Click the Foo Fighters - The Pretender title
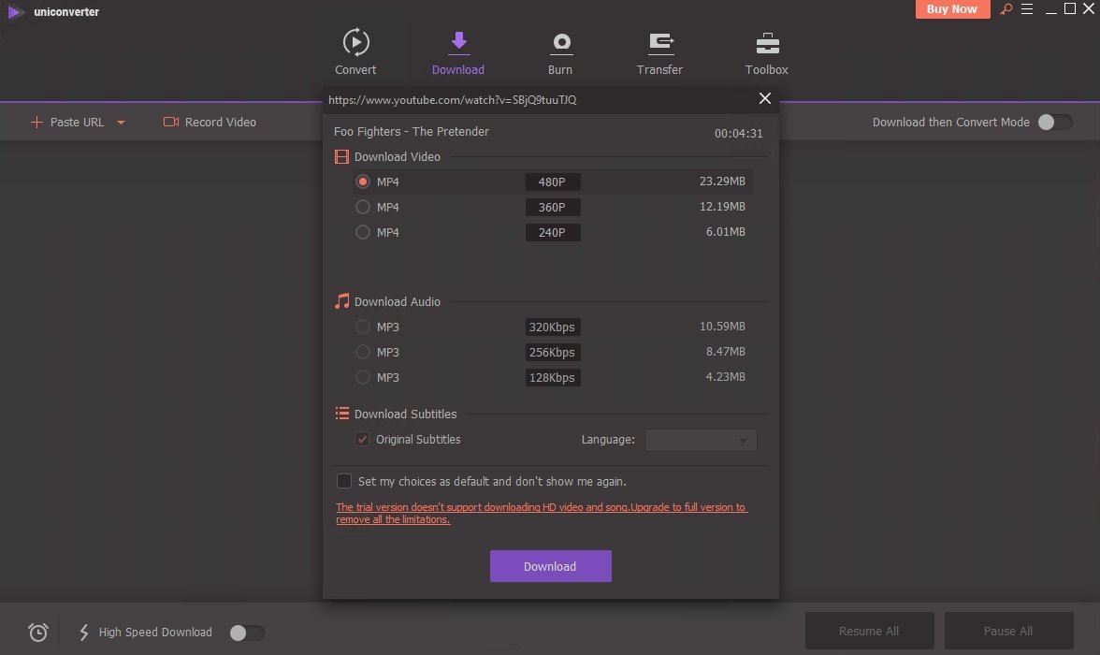Screen dimensions: 1100x655 pos(412,132)
